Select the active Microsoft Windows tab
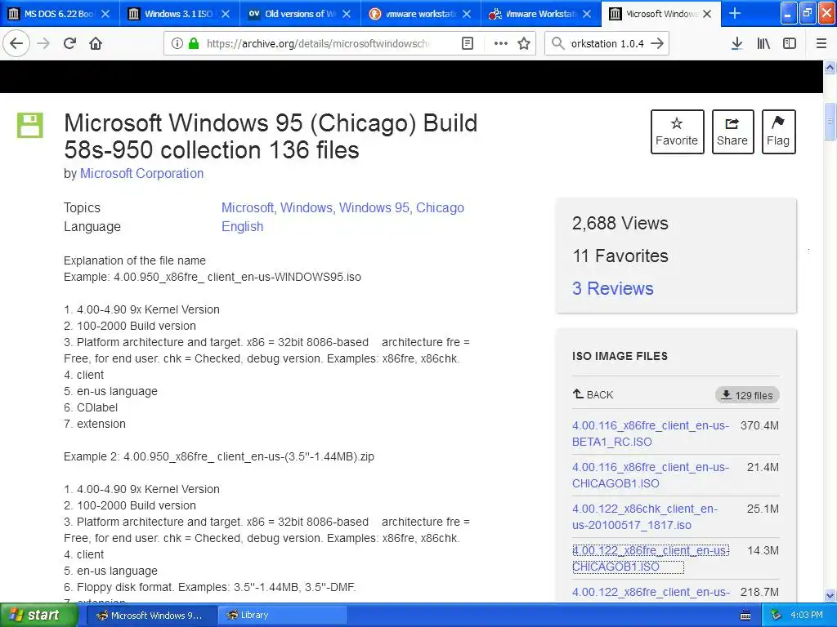The width and height of the screenshot is (837, 627). click(x=660, y=14)
